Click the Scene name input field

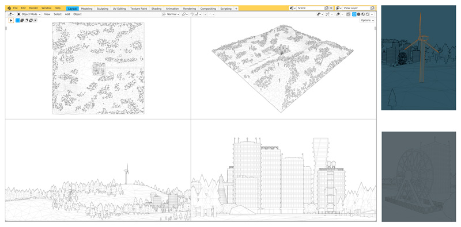(x=311, y=8)
